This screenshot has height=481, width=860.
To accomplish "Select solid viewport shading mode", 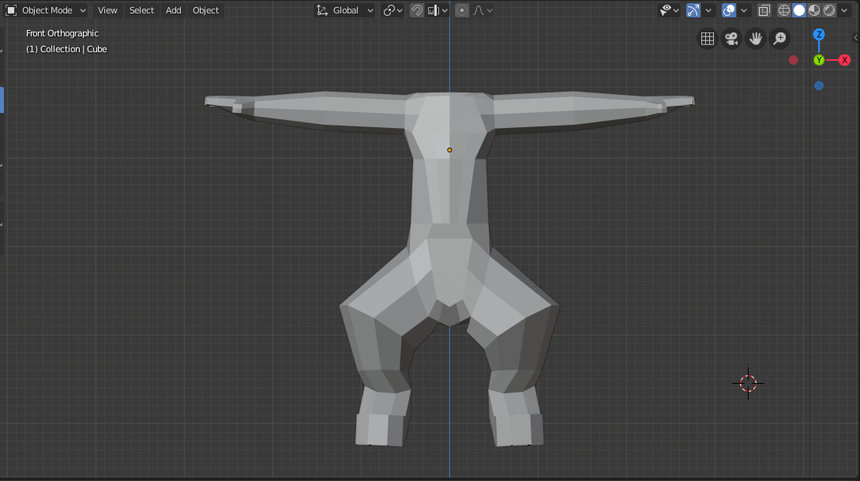I will (x=799, y=10).
